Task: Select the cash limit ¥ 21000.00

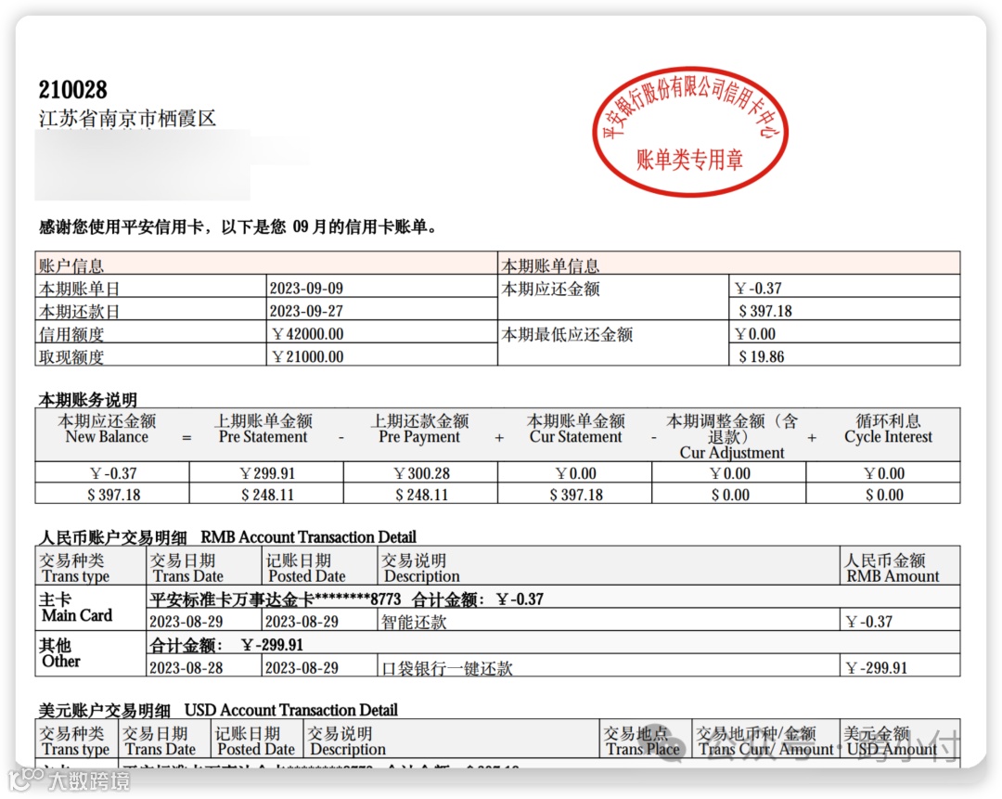Action: pos(303,356)
